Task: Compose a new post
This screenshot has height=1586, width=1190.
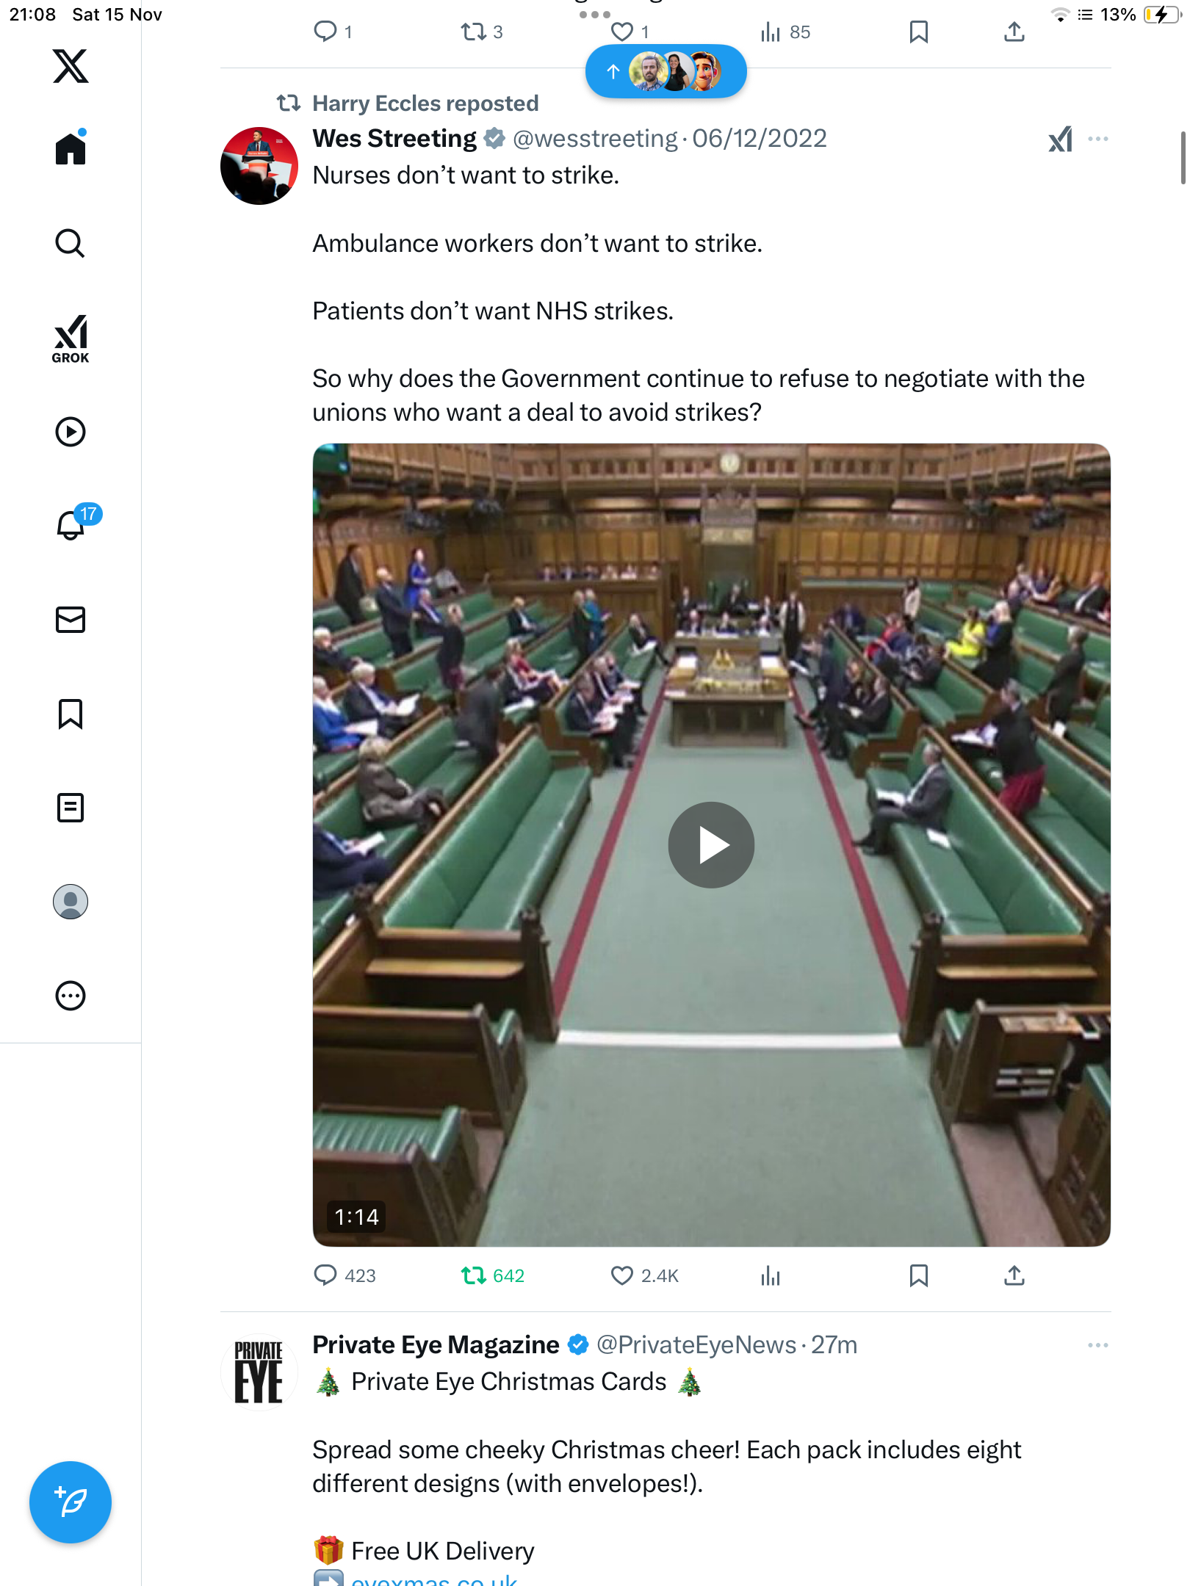Action: click(71, 1502)
